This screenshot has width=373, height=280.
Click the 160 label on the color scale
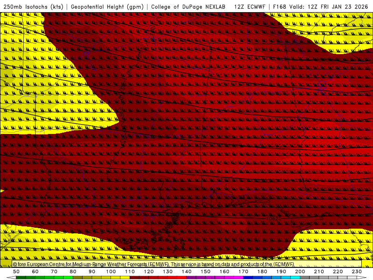coord(224,272)
